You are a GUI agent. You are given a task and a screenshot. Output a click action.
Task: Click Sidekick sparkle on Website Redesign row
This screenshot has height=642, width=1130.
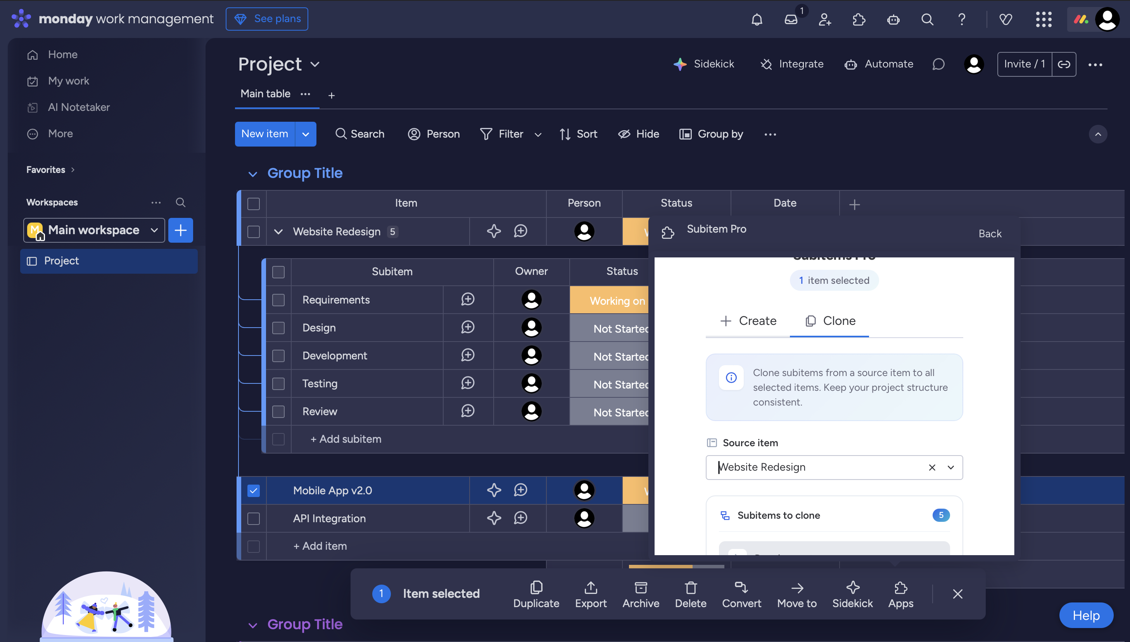494,231
